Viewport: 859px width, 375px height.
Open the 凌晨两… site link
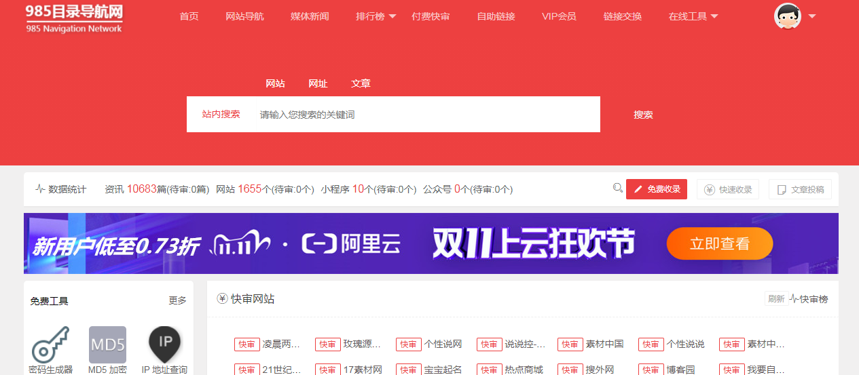pyautogui.click(x=281, y=344)
